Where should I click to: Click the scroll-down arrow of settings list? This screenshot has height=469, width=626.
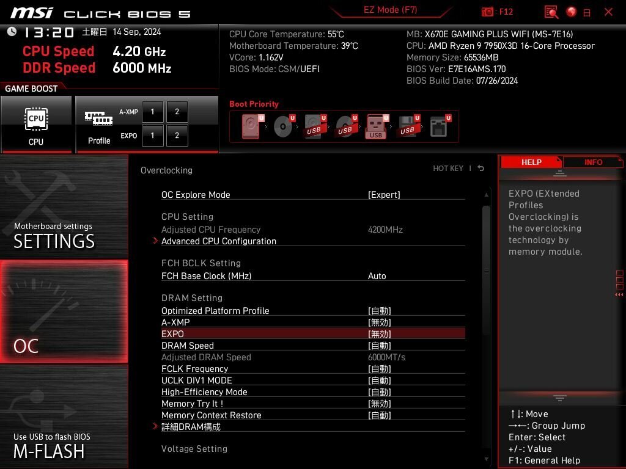coord(486,459)
